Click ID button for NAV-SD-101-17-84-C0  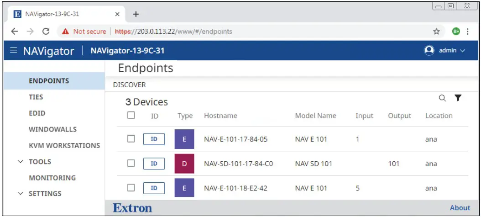(154, 164)
